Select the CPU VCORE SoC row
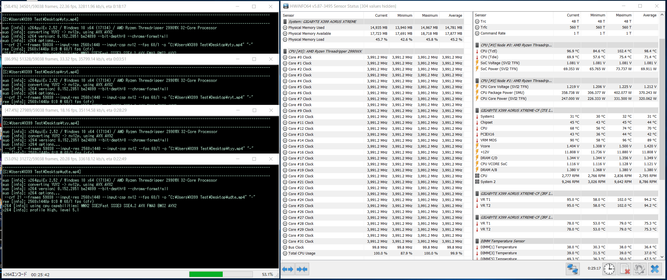The image size is (667, 280). coord(566,164)
